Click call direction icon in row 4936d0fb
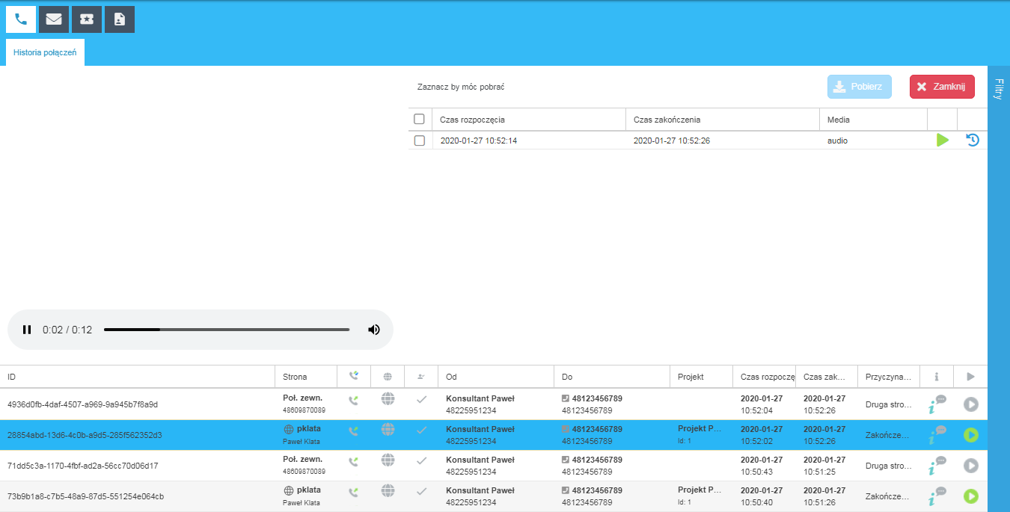 [x=354, y=400]
